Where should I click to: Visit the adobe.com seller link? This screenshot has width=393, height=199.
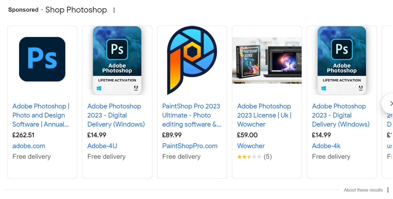click(29, 146)
